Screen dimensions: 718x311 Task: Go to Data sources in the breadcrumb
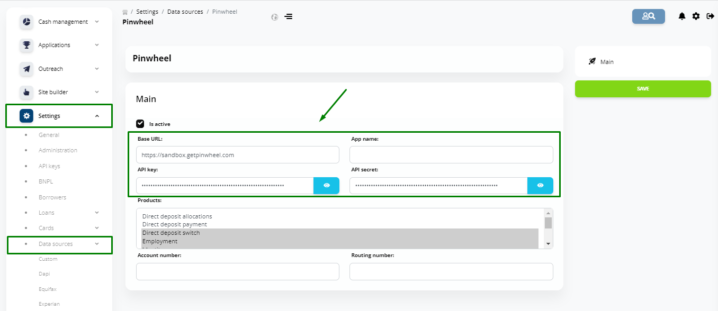pos(185,12)
